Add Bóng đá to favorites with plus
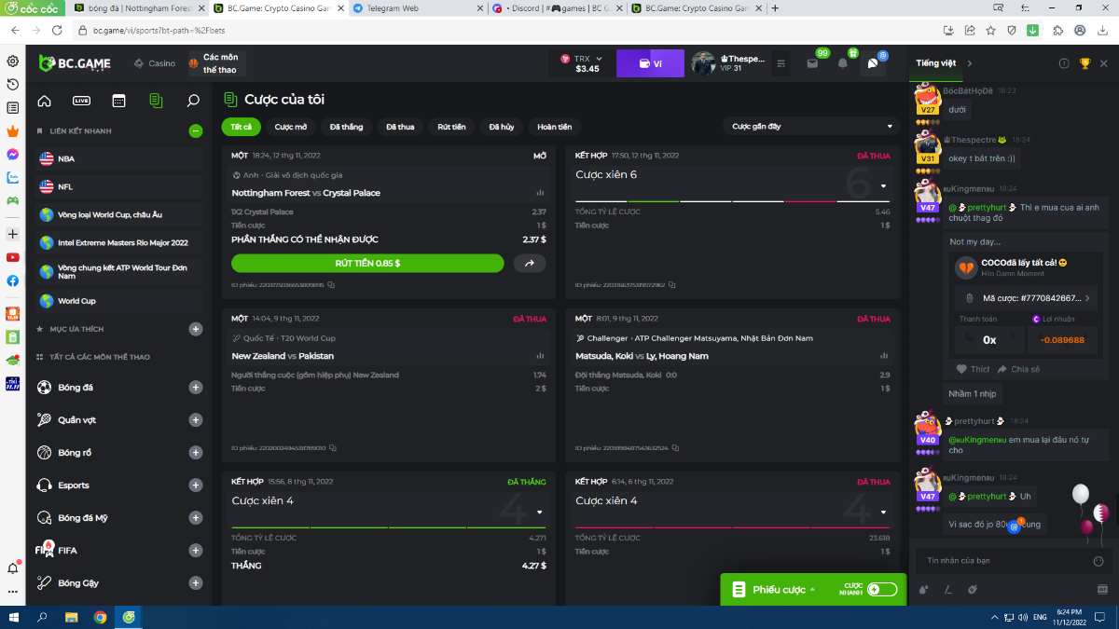This screenshot has height=629, width=1119. point(196,388)
